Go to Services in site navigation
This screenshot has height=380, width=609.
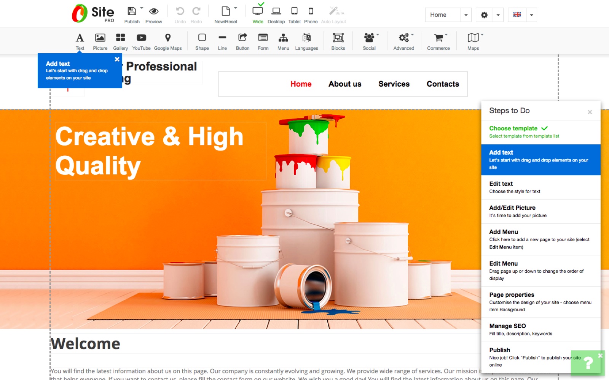click(x=394, y=84)
